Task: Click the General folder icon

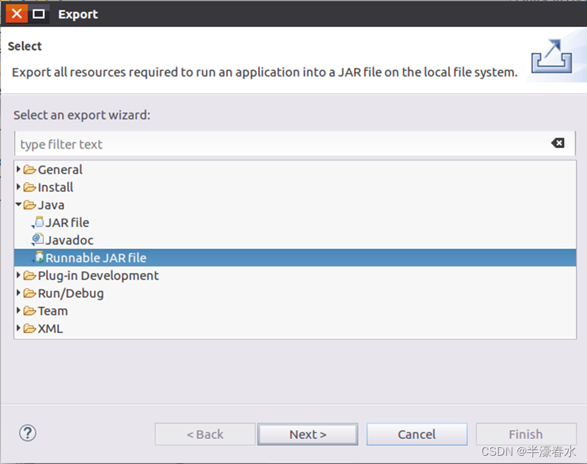Action: [x=29, y=169]
